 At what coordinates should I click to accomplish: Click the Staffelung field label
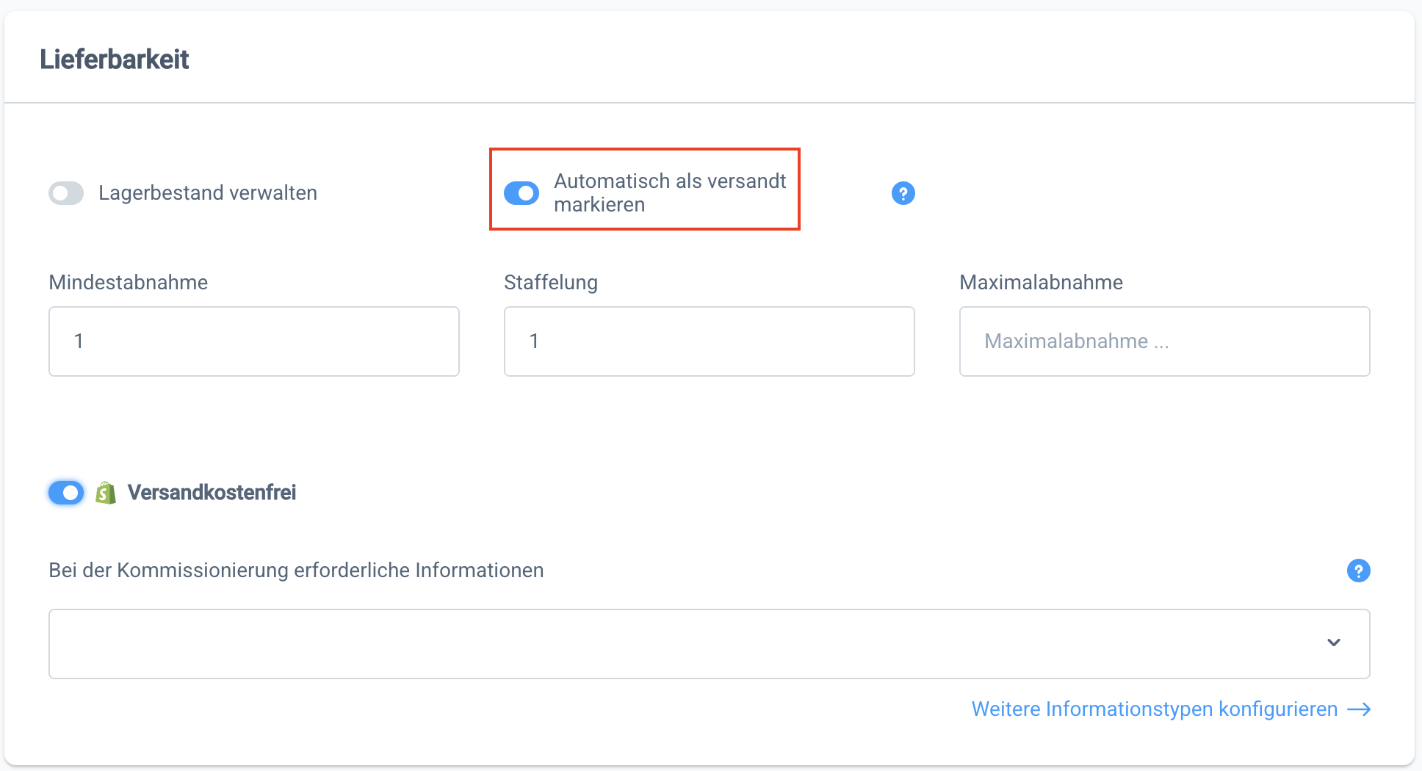(x=551, y=283)
